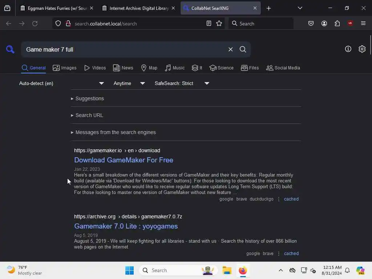Select the General search category
372x279 pixels.
pos(33,68)
